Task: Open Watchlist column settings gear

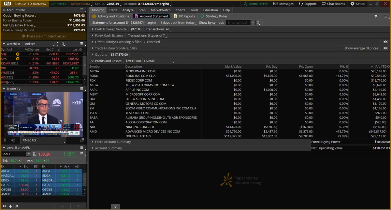Action: pos(80,49)
